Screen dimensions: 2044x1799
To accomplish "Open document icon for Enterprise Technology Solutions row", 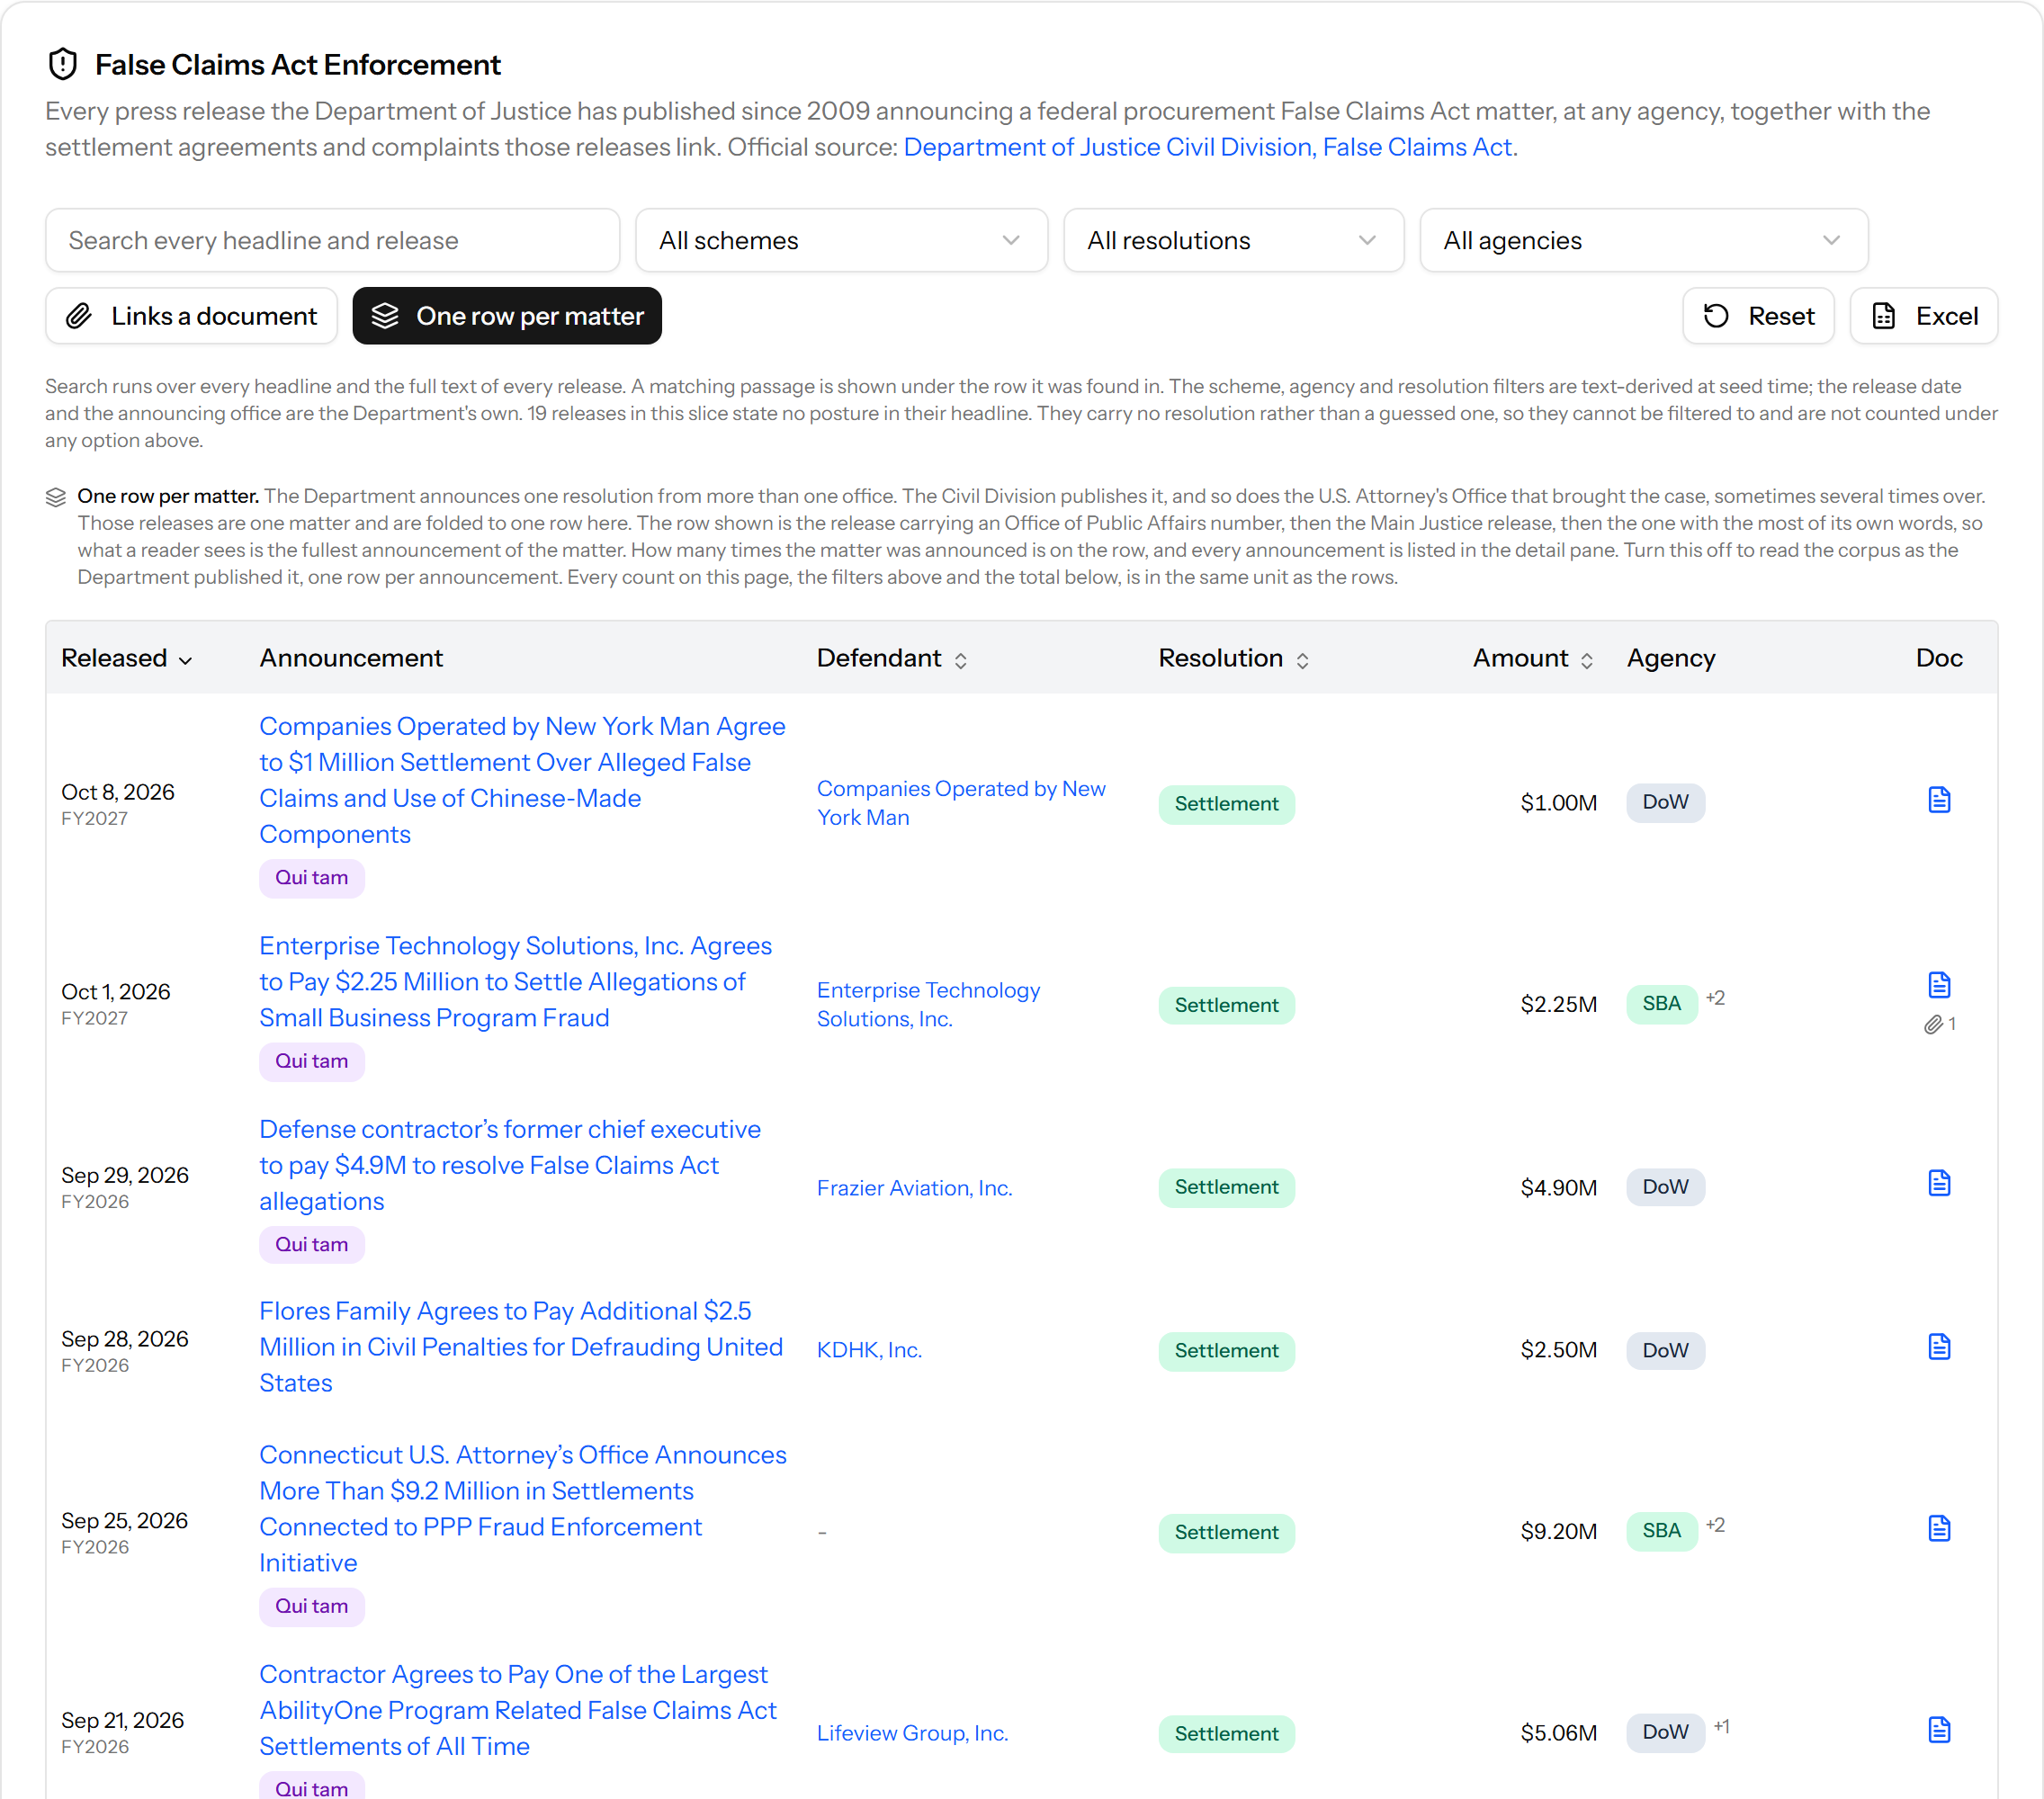I will pos(1938,985).
